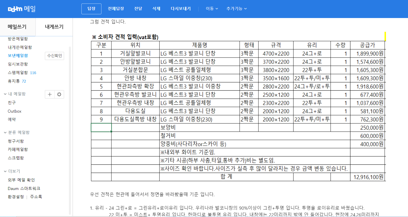Collapse the 분류 메일함 section

pos(5,133)
